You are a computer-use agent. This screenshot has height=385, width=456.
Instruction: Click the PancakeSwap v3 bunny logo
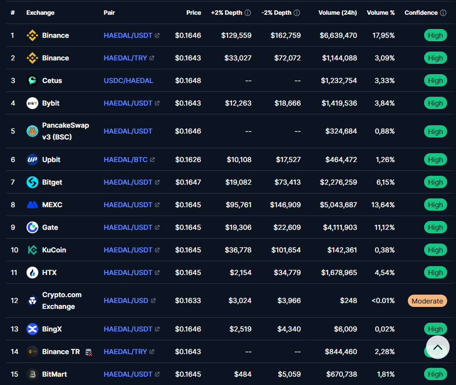click(x=32, y=131)
